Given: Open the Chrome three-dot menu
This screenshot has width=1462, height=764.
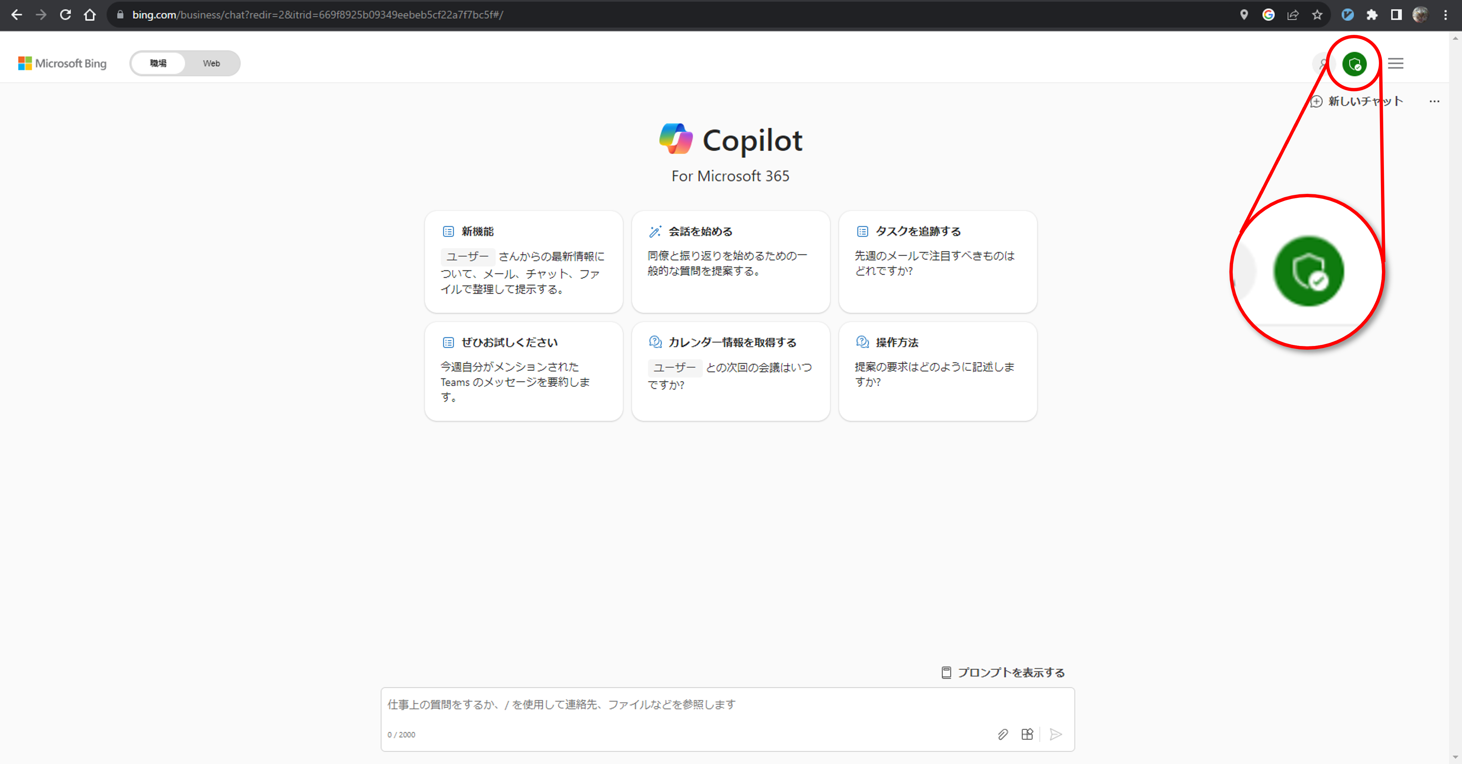Looking at the screenshot, I should (x=1445, y=15).
